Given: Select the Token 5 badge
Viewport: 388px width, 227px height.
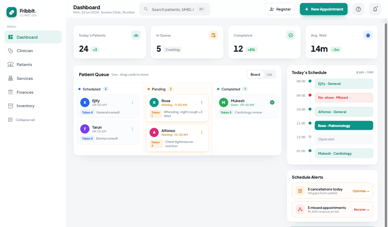Looking at the screenshot, I should [87, 139].
